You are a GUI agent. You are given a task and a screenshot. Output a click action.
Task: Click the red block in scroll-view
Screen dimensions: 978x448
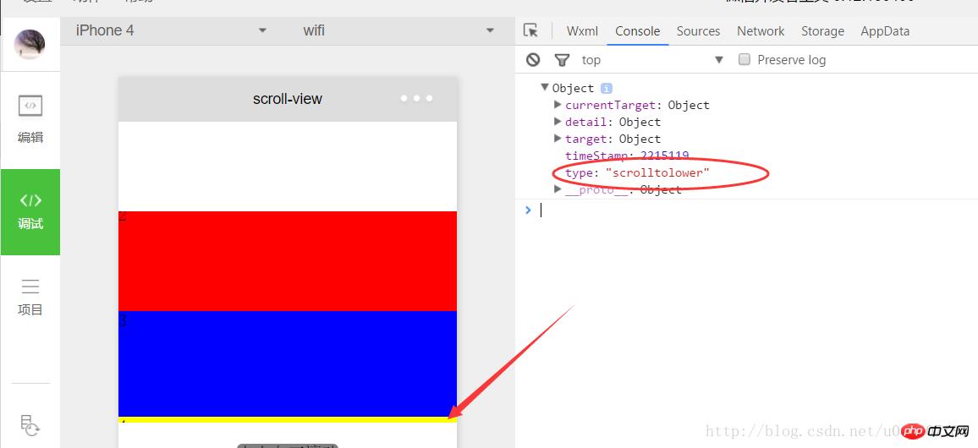pyautogui.click(x=288, y=261)
